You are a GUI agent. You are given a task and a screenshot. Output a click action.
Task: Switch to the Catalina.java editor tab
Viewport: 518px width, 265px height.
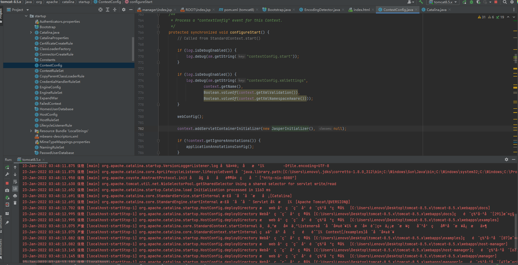click(x=436, y=10)
